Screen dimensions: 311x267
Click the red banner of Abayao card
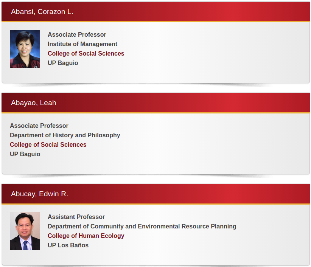click(x=156, y=103)
